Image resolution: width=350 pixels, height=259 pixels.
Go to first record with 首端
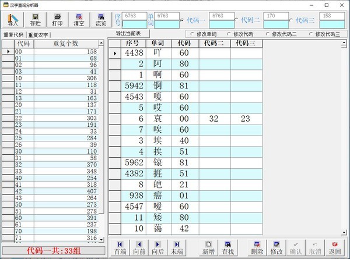pos(120,248)
